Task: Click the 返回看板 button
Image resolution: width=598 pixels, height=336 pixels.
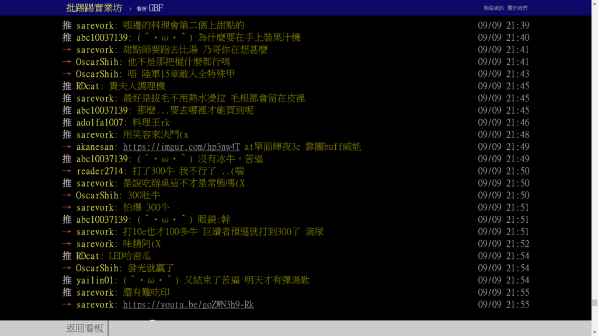Action: 85,328
